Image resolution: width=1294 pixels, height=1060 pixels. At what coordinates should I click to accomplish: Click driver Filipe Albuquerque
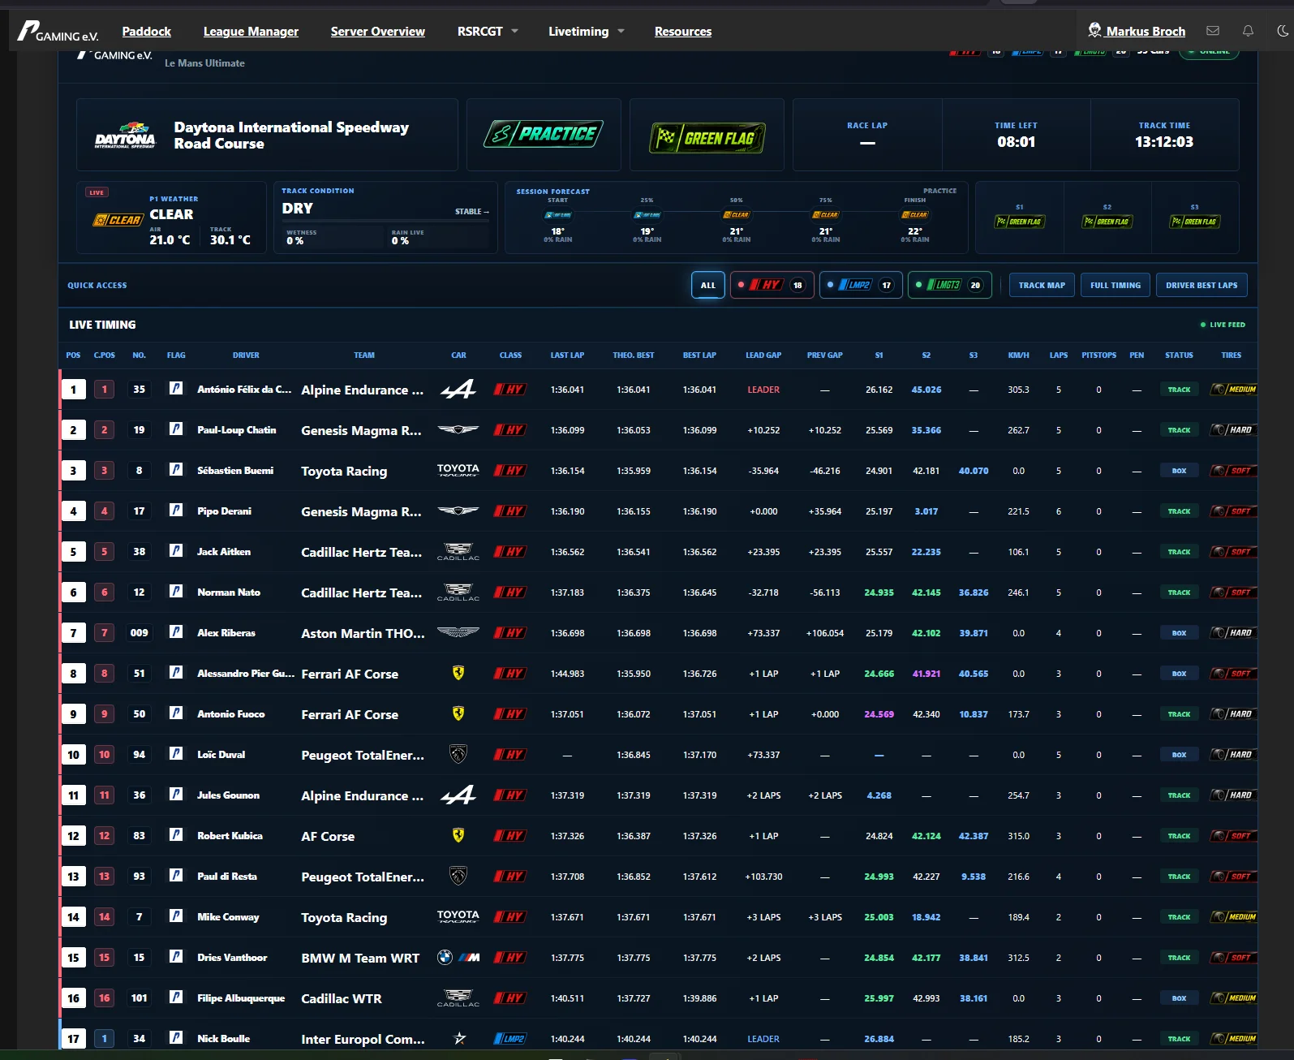[x=241, y=998]
